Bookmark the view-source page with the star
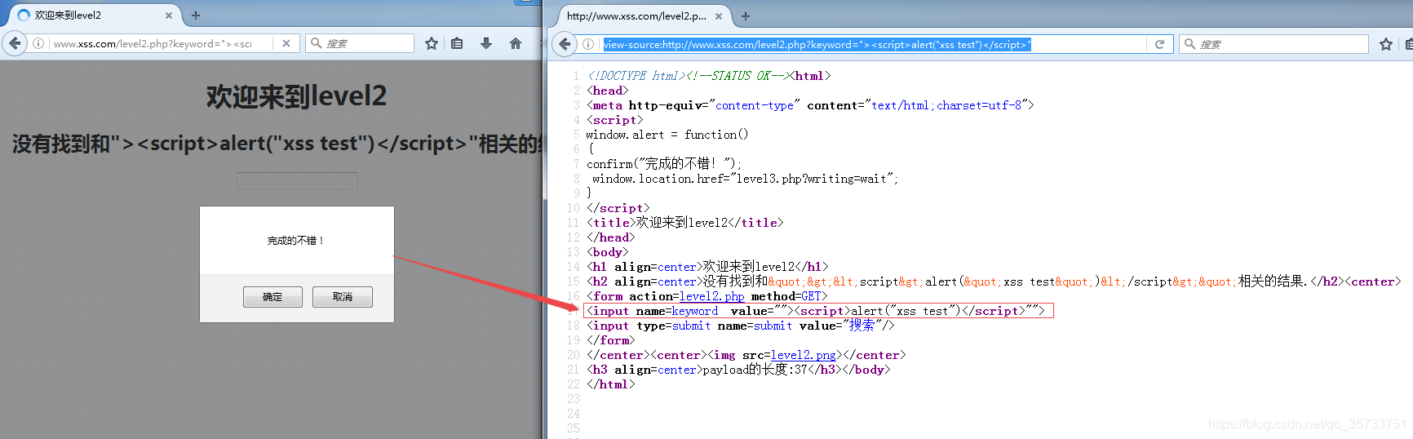The height and width of the screenshot is (439, 1413). (x=1386, y=44)
